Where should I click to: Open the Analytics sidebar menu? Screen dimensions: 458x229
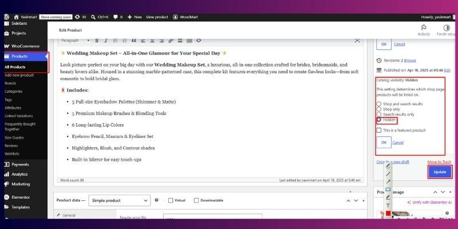(x=16, y=174)
